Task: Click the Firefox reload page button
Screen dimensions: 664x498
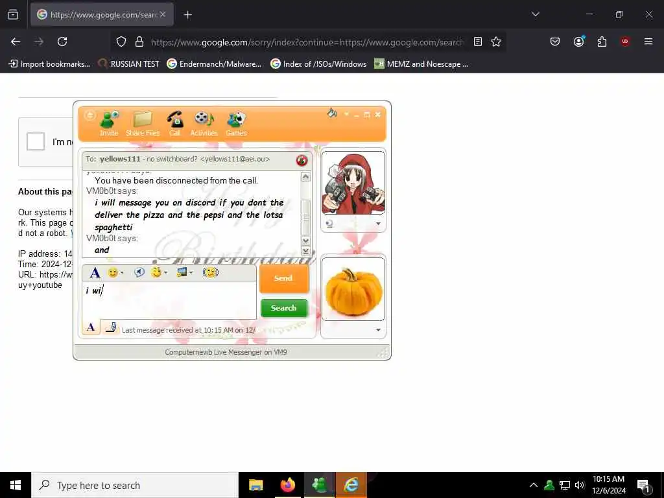Action: [x=62, y=41]
